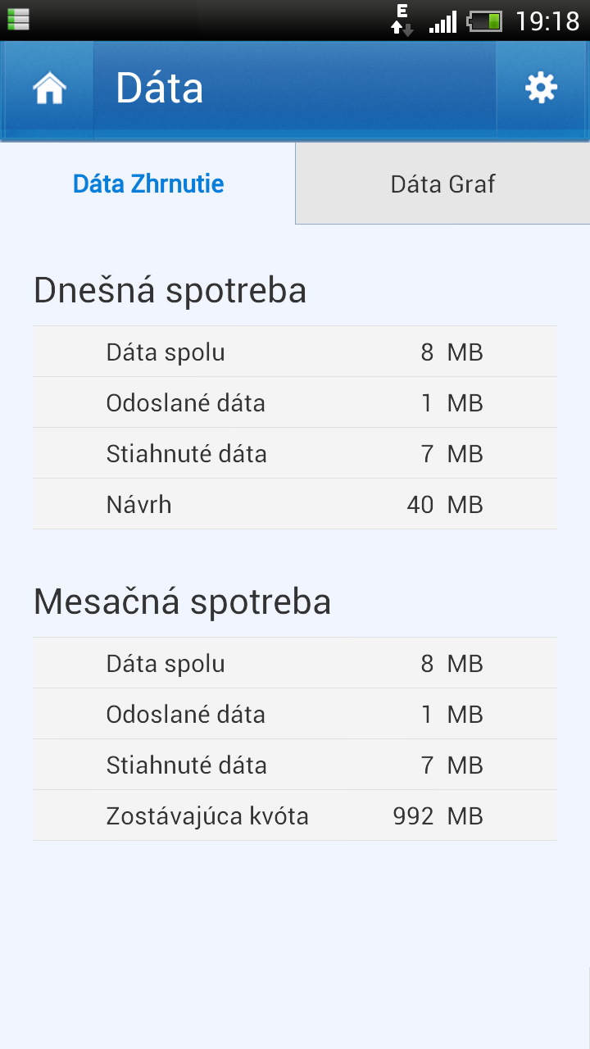Switch to the Dáta Graf tab

coord(442,184)
